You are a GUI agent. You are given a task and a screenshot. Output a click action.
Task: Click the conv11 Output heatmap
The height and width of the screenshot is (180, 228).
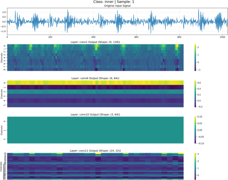(96, 166)
